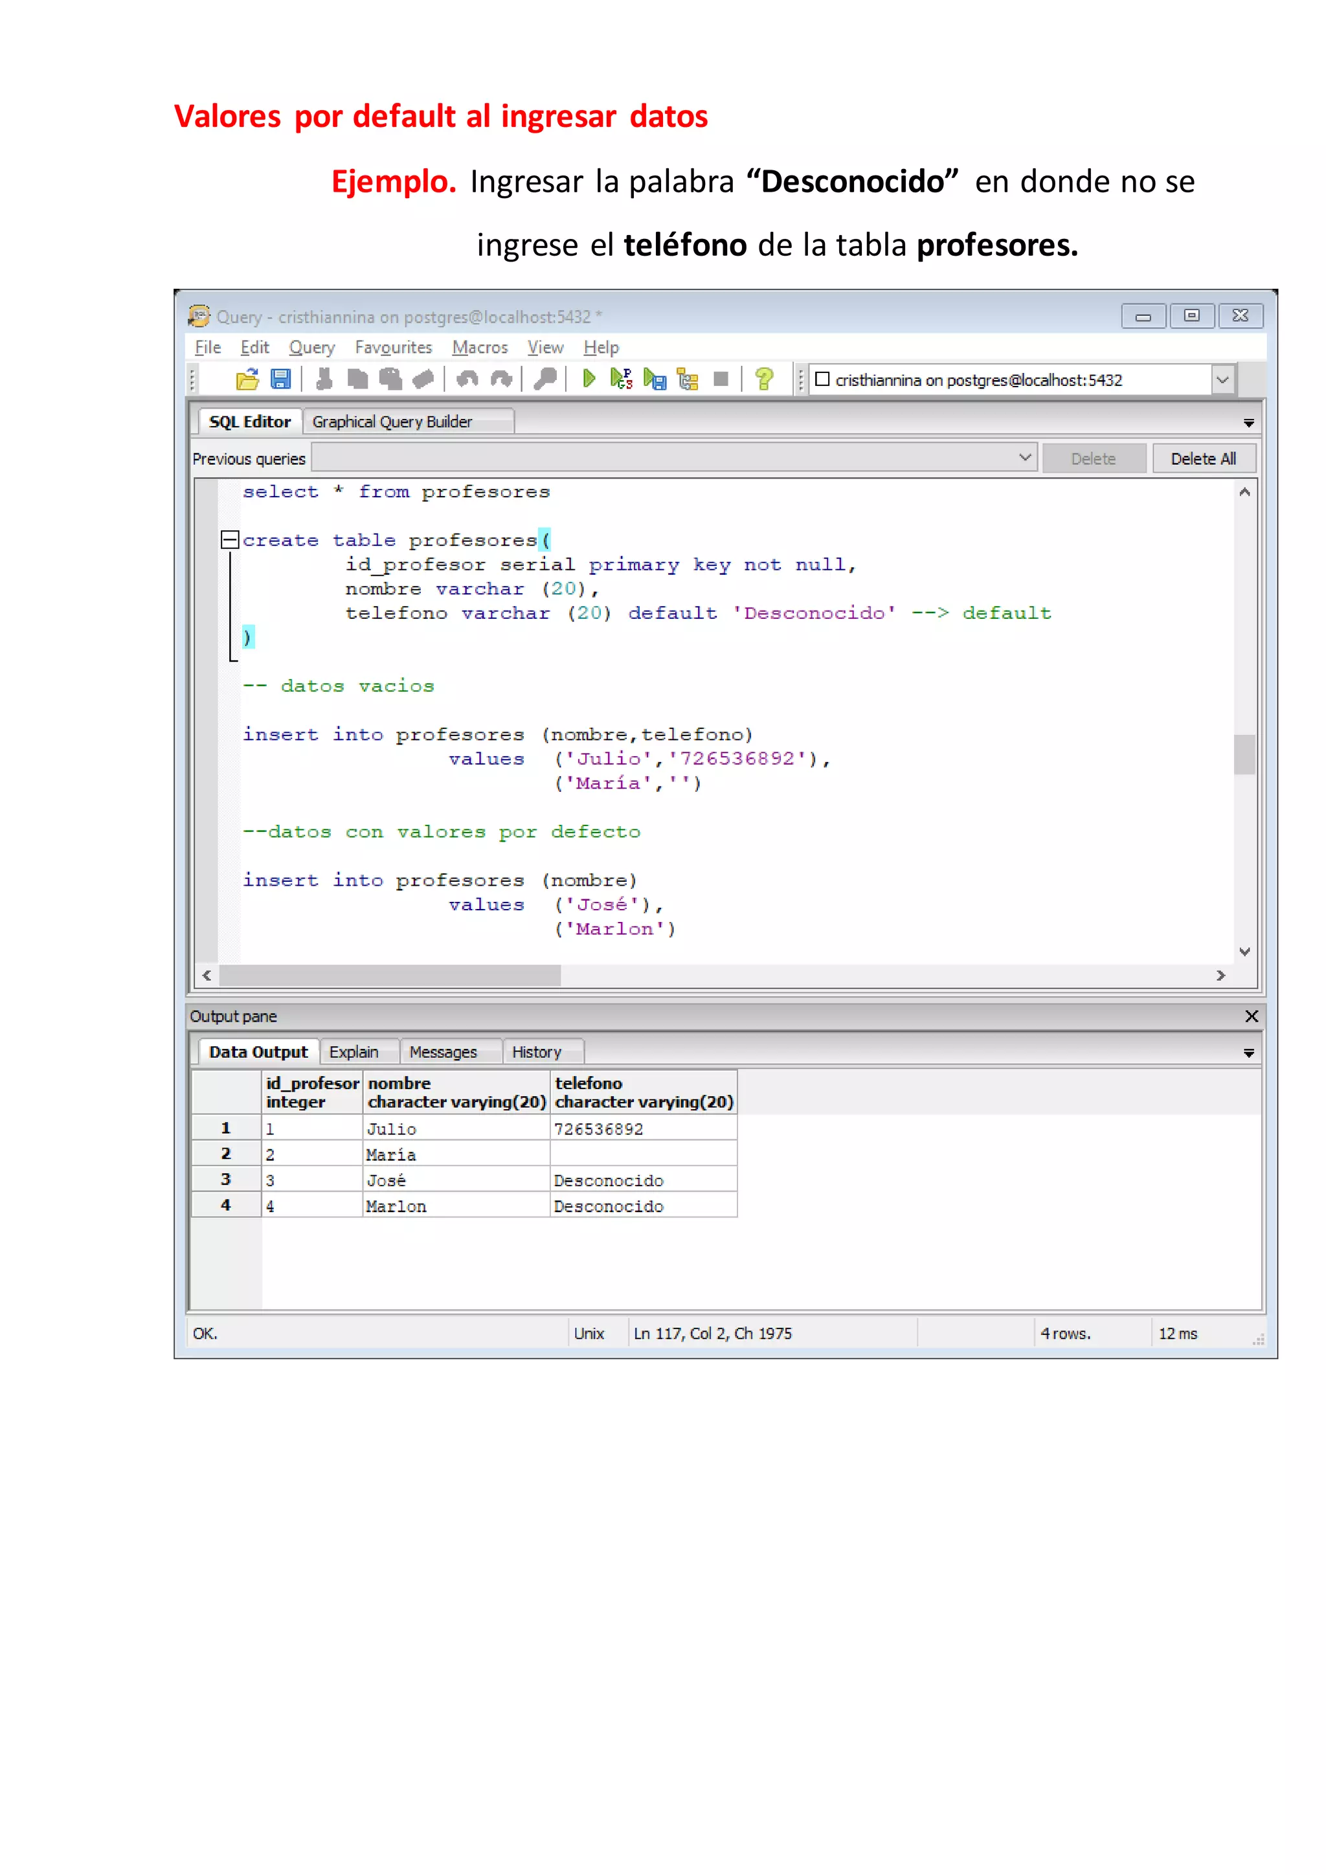
Task: Run the query with green play icon
Action: [x=589, y=380]
